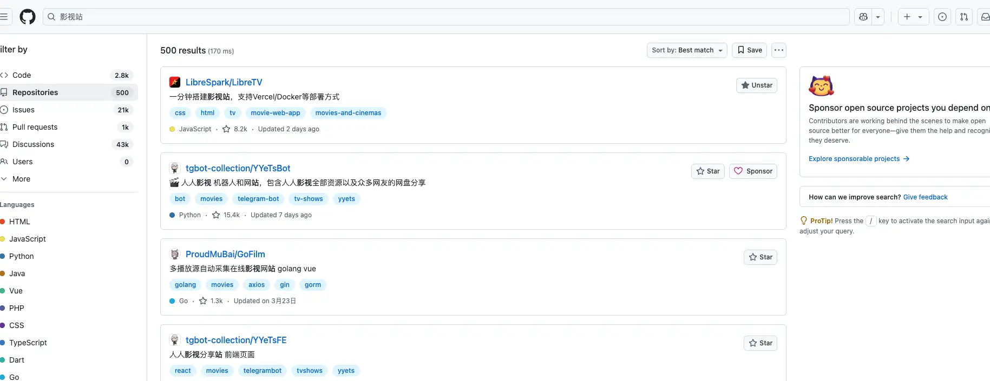The image size is (990, 381).
Task: Filter results by Discussions
Action: coord(69,144)
